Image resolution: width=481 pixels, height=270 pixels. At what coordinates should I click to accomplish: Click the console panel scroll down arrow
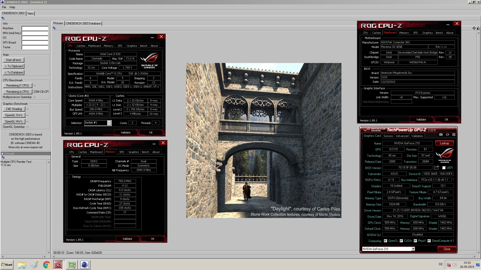[x=49, y=252]
